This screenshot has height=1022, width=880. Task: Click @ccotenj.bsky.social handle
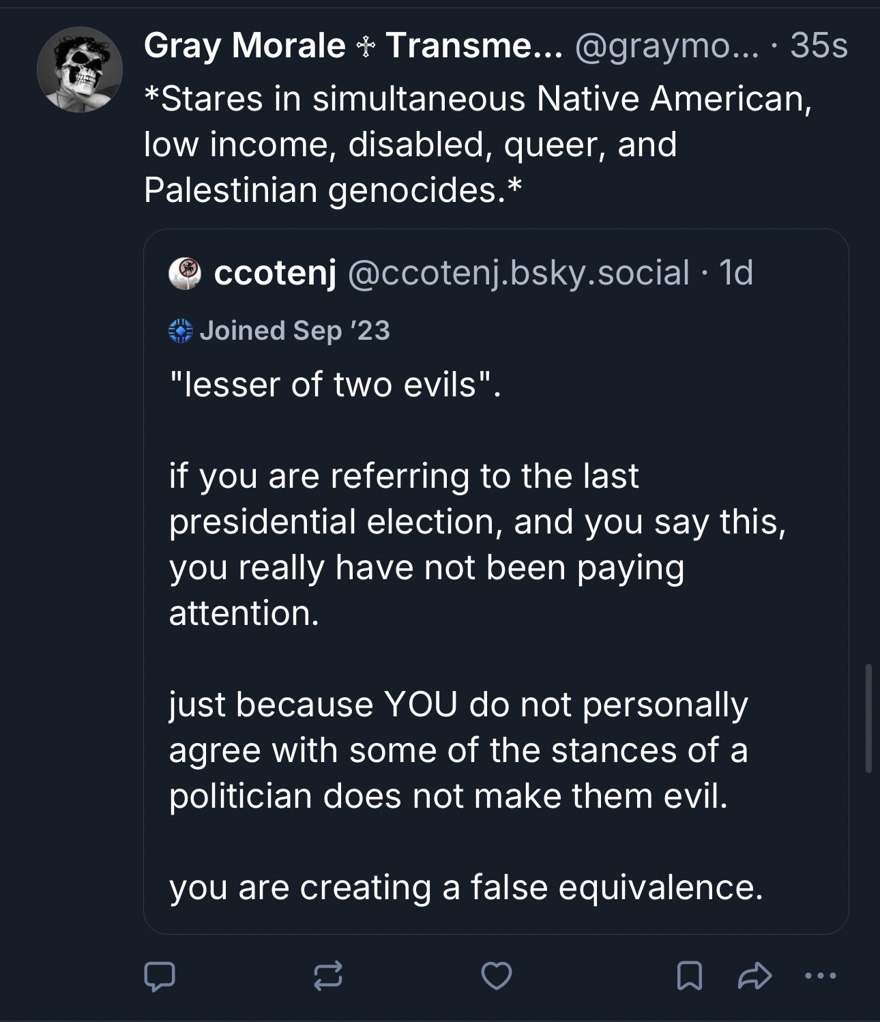[x=518, y=274]
